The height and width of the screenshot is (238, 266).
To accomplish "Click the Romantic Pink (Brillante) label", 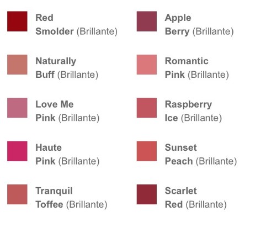I will pyautogui.click(x=197, y=68).
